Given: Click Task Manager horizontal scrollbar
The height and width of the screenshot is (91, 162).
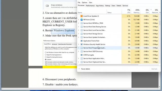Looking at the screenshot, I should pos(109,65).
